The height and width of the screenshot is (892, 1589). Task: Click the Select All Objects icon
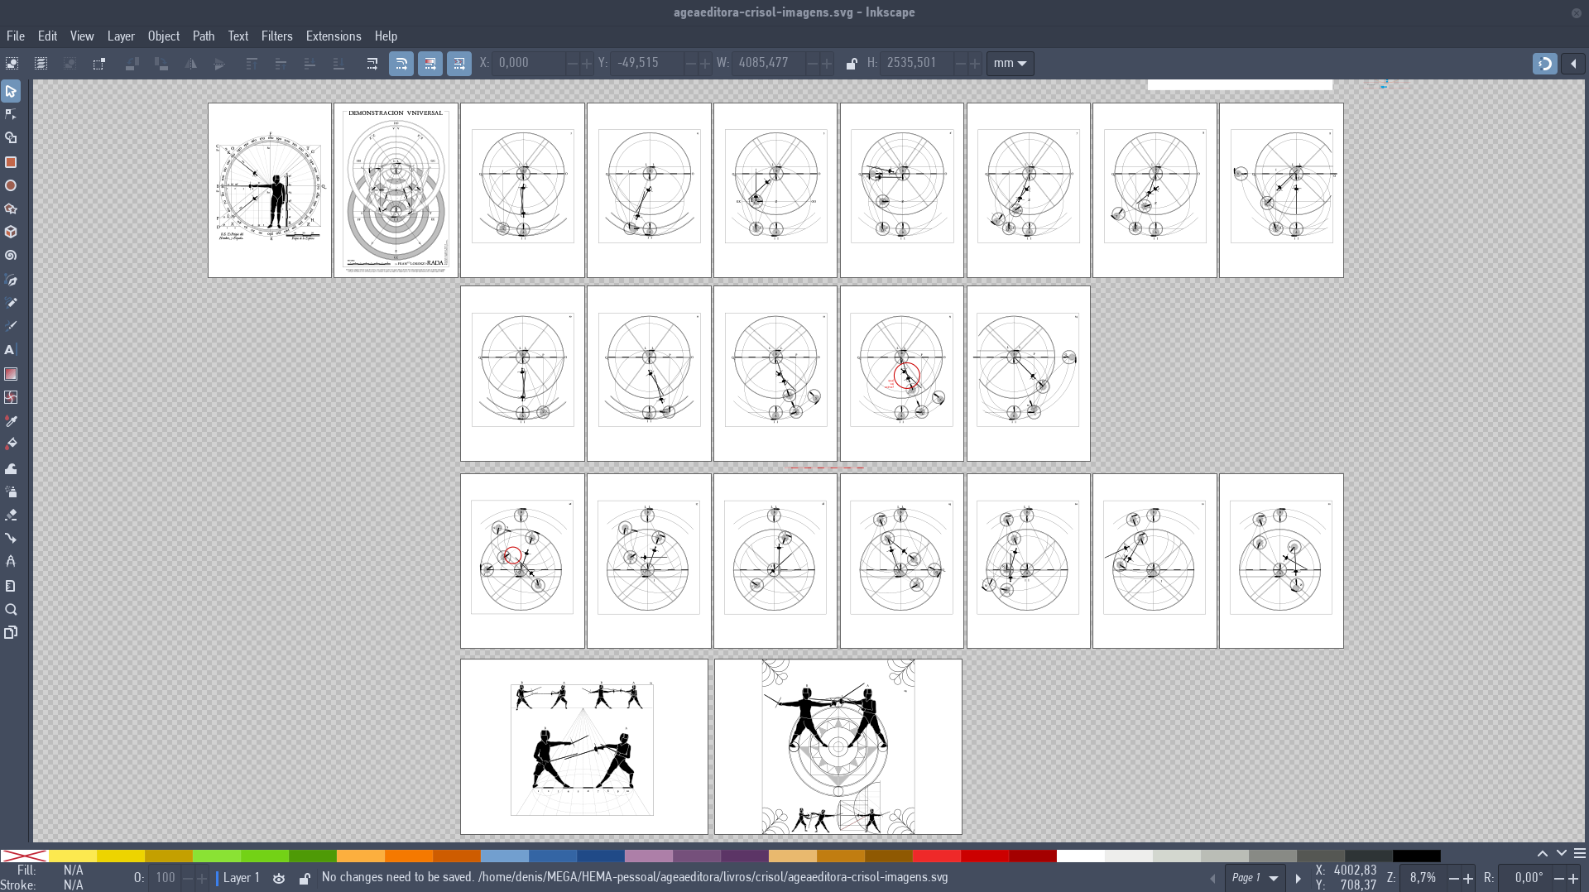click(x=12, y=64)
